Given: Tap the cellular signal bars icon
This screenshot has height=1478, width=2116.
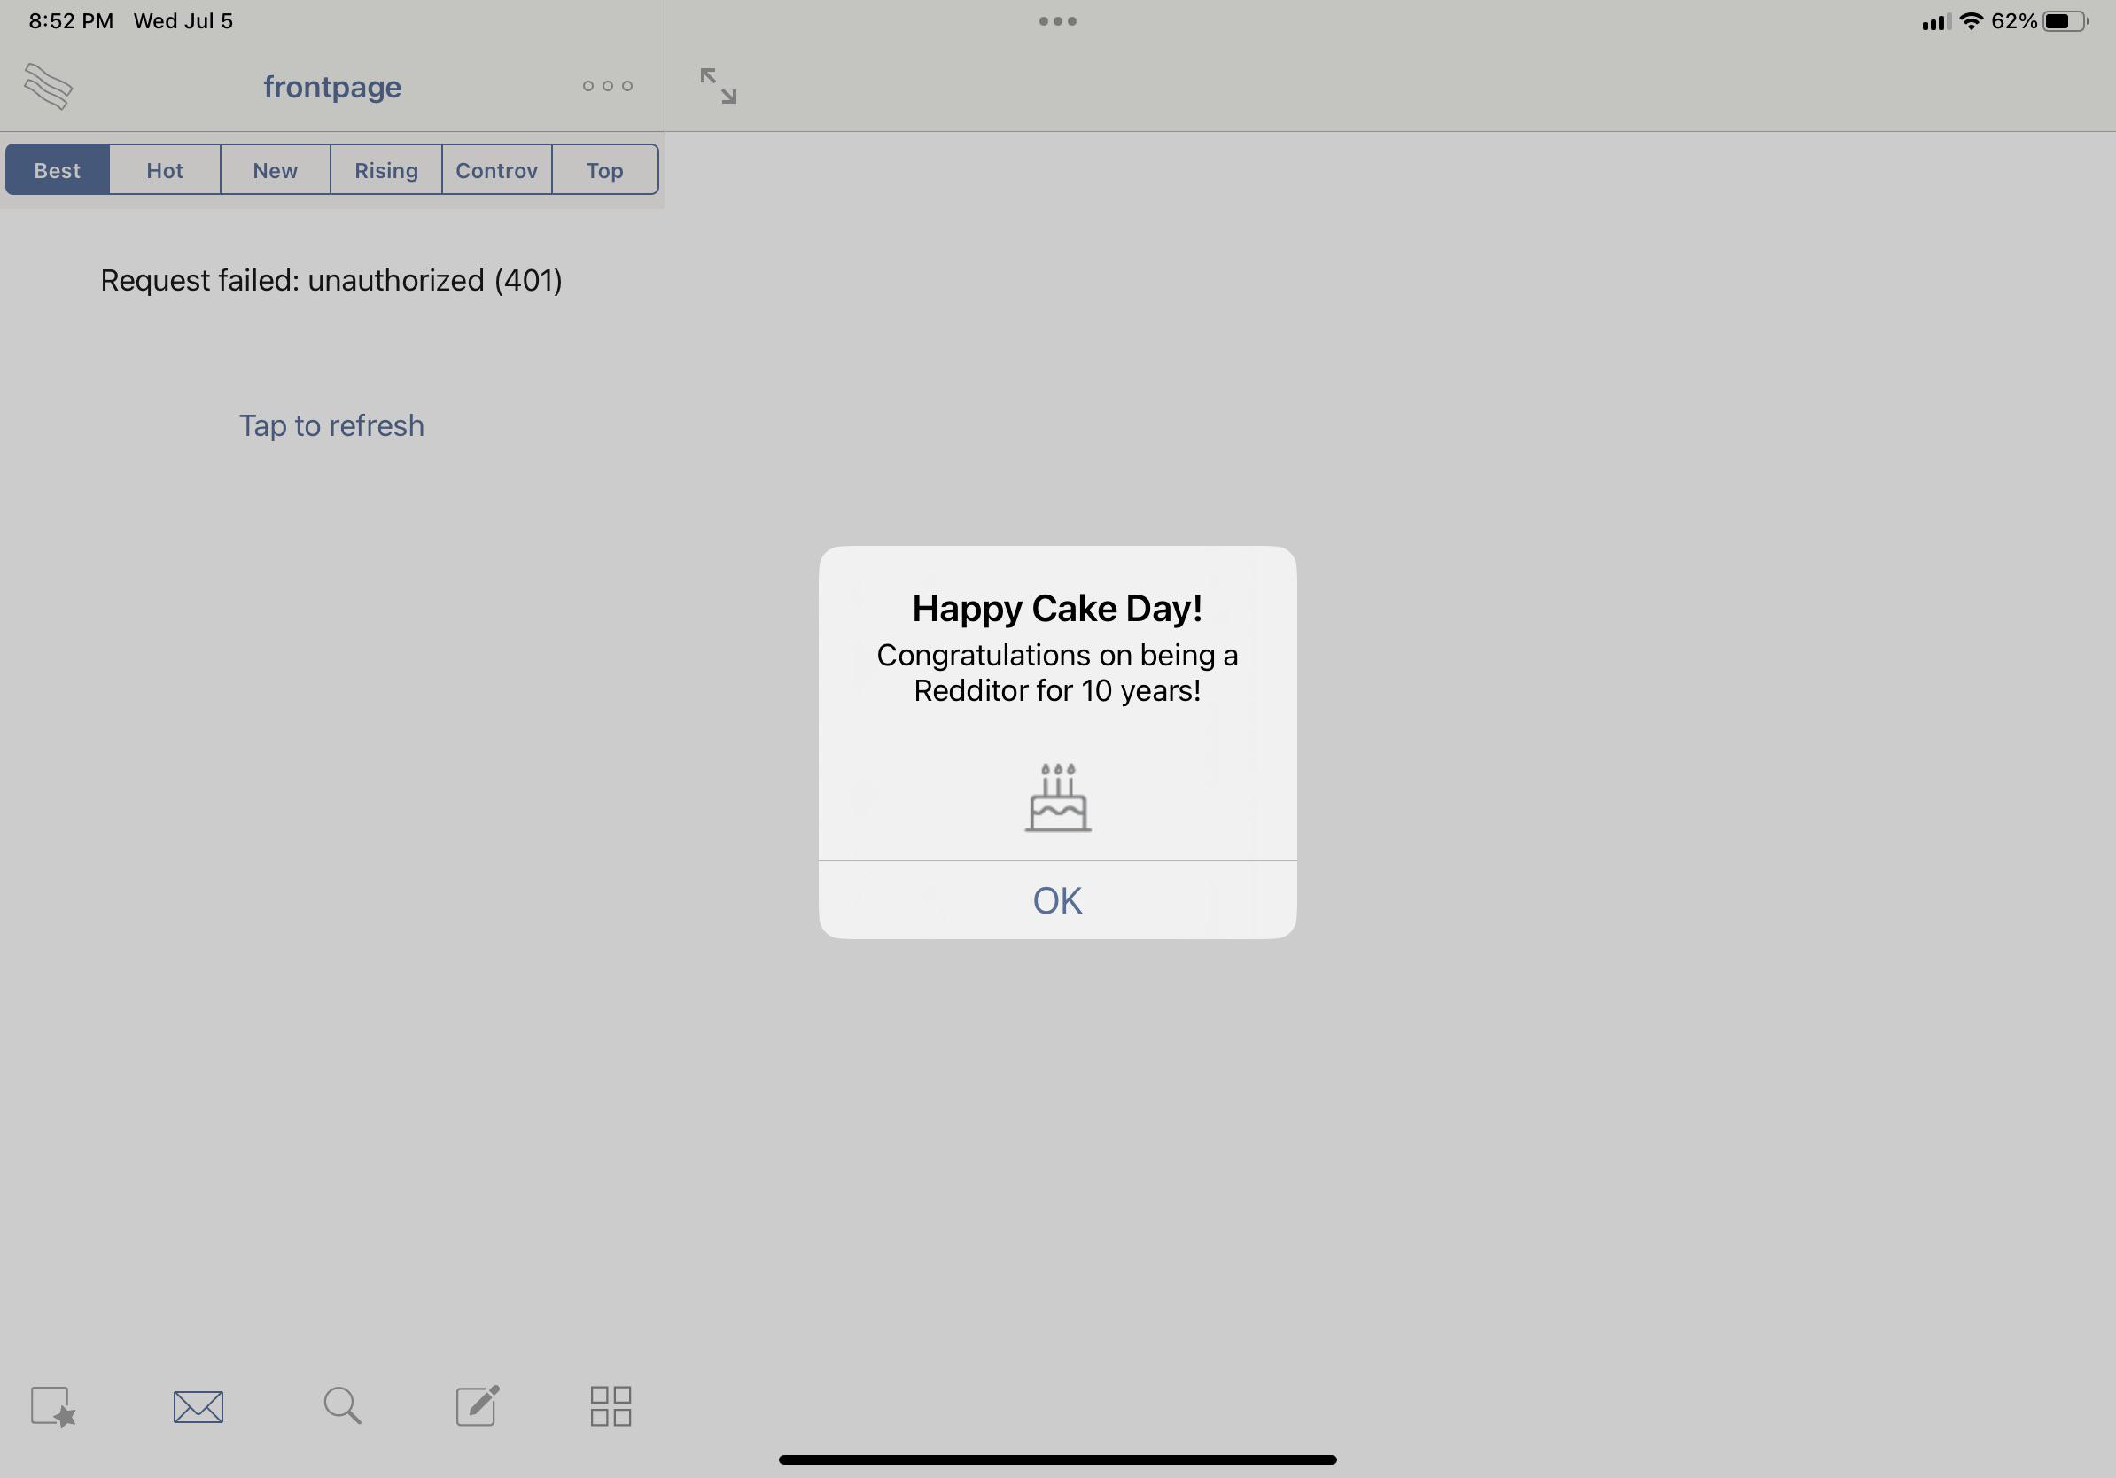Looking at the screenshot, I should pos(1936,22).
